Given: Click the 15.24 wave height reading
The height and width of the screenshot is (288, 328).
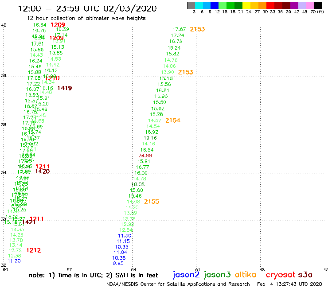Looking at the screenshot, I should 174,48.
